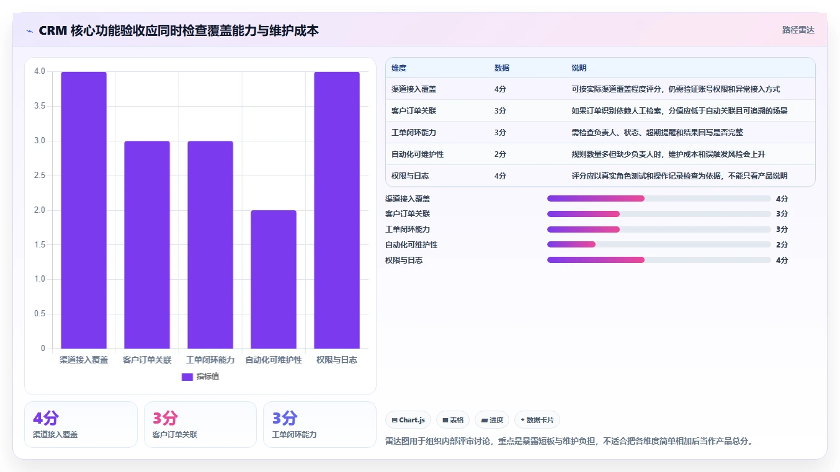Toggle the 指标值 legend color box
The width and height of the screenshot is (840, 472).
pos(187,376)
